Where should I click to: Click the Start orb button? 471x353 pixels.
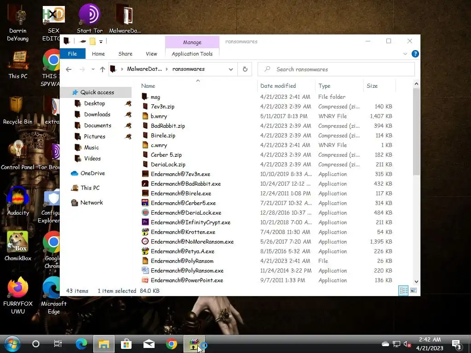pos(12,344)
